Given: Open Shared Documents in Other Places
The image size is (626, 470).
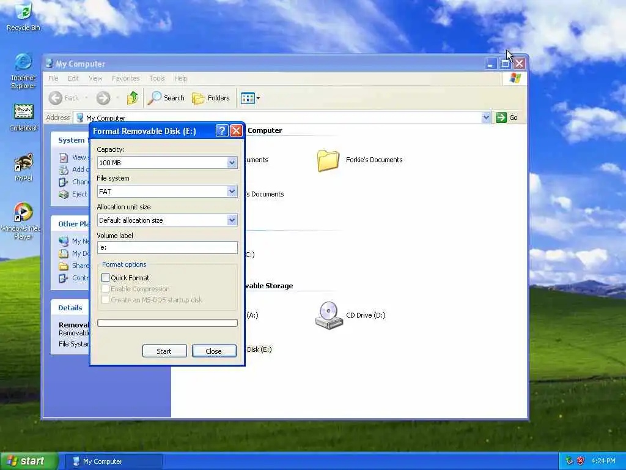Looking at the screenshot, I should 75,266.
